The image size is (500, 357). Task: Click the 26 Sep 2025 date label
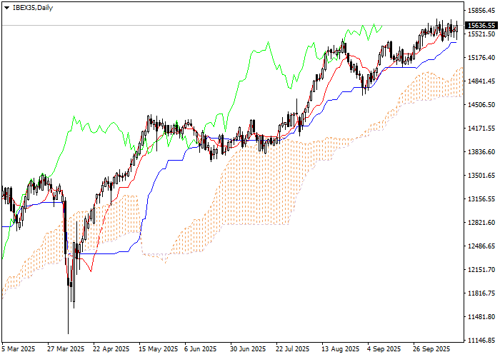(x=431, y=349)
